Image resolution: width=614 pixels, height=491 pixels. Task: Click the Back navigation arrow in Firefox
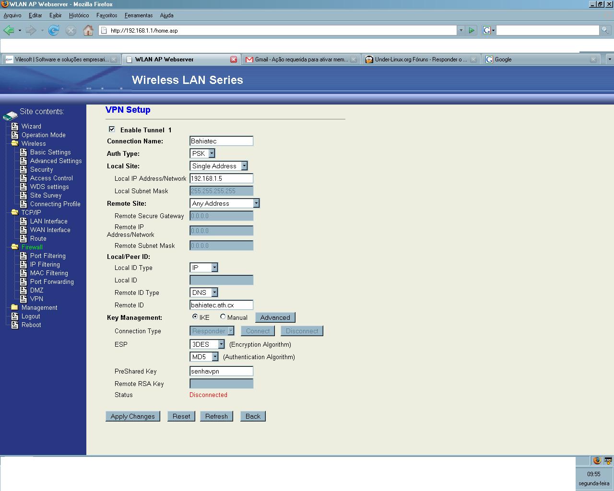(9, 30)
